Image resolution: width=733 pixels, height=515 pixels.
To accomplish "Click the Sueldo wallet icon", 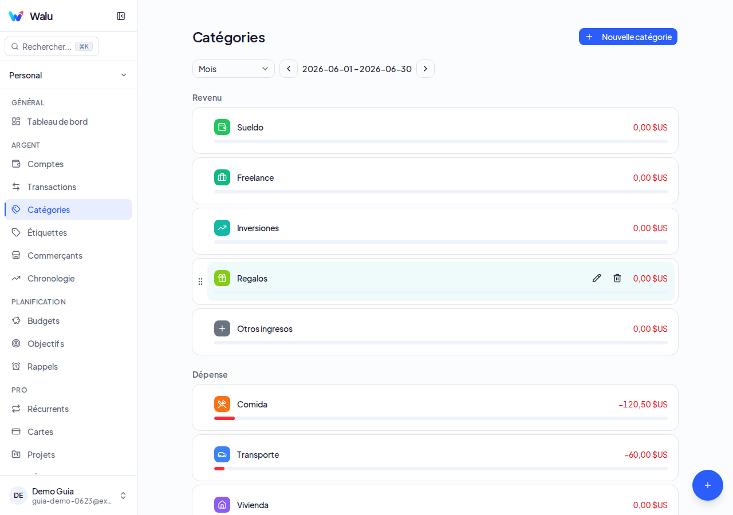I will [222, 127].
